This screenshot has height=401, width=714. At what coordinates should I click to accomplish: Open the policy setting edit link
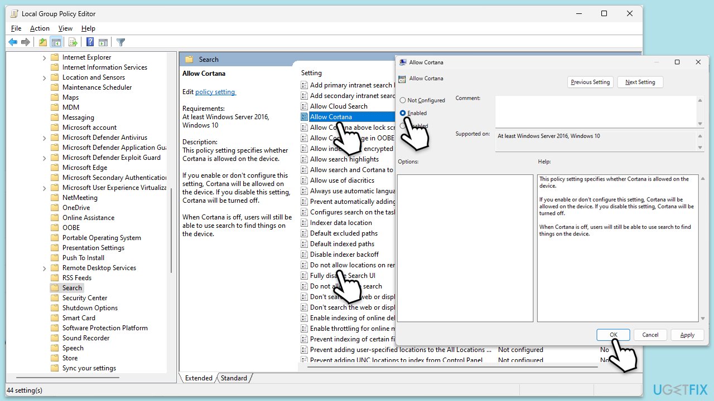coord(215,92)
